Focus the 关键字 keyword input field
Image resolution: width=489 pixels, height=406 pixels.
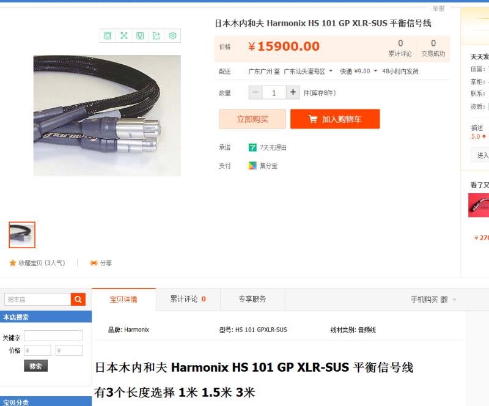pyautogui.click(x=53, y=336)
